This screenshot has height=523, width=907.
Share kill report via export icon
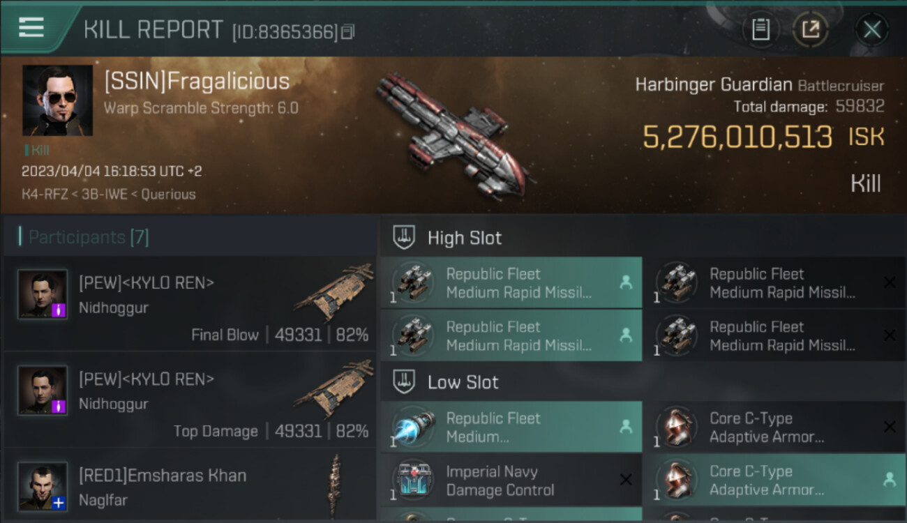[811, 29]
